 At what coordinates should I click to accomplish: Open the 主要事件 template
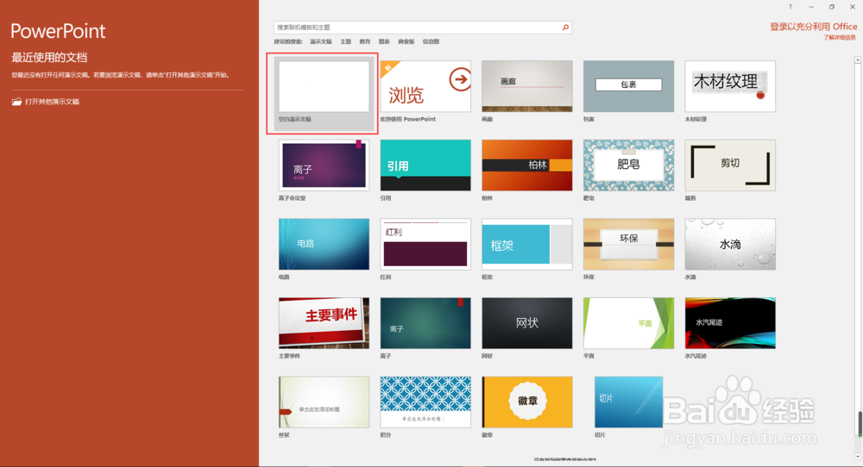324,323
